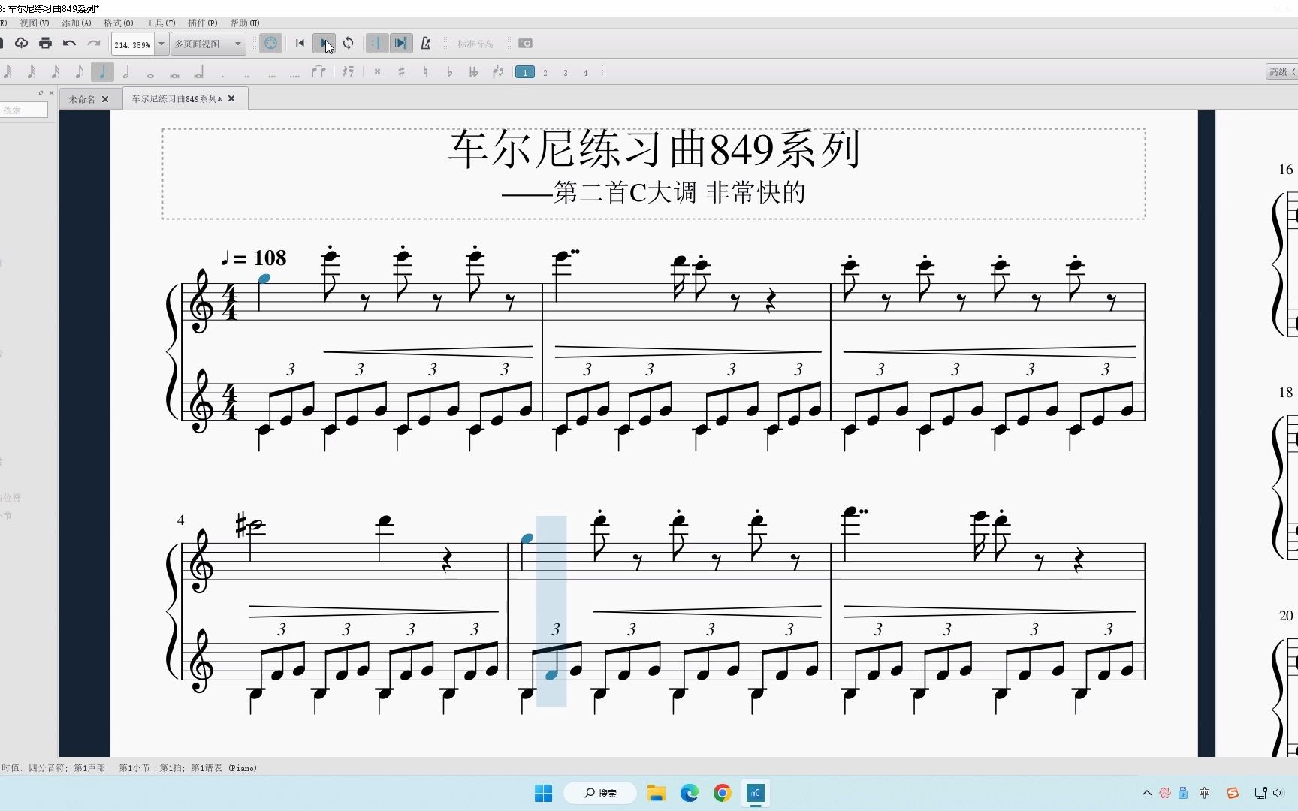Undo the last action
The height and width of the screenshot is (811, 1298).
[x=69, y=43]
